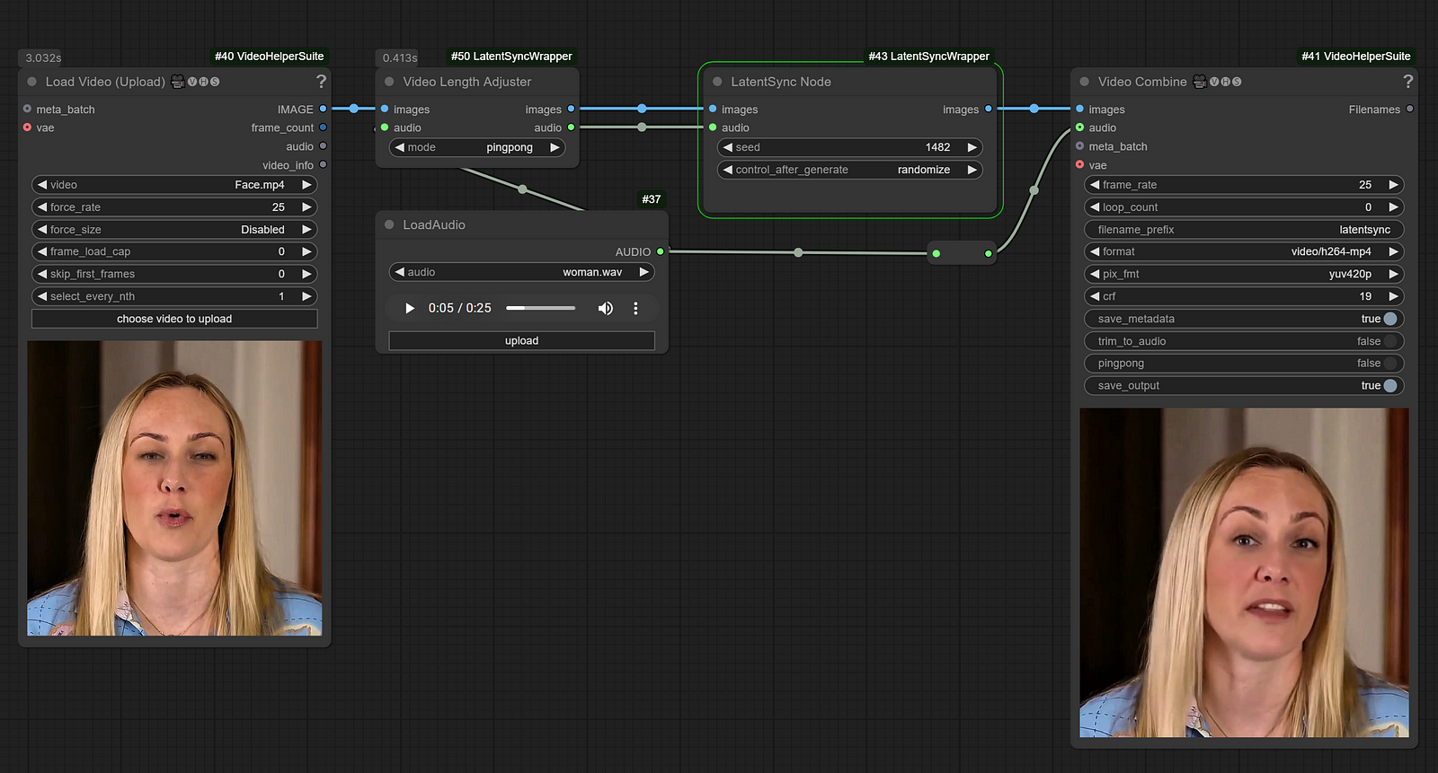Toggle save_metadata switch in Video Combine

(1389, 319)
